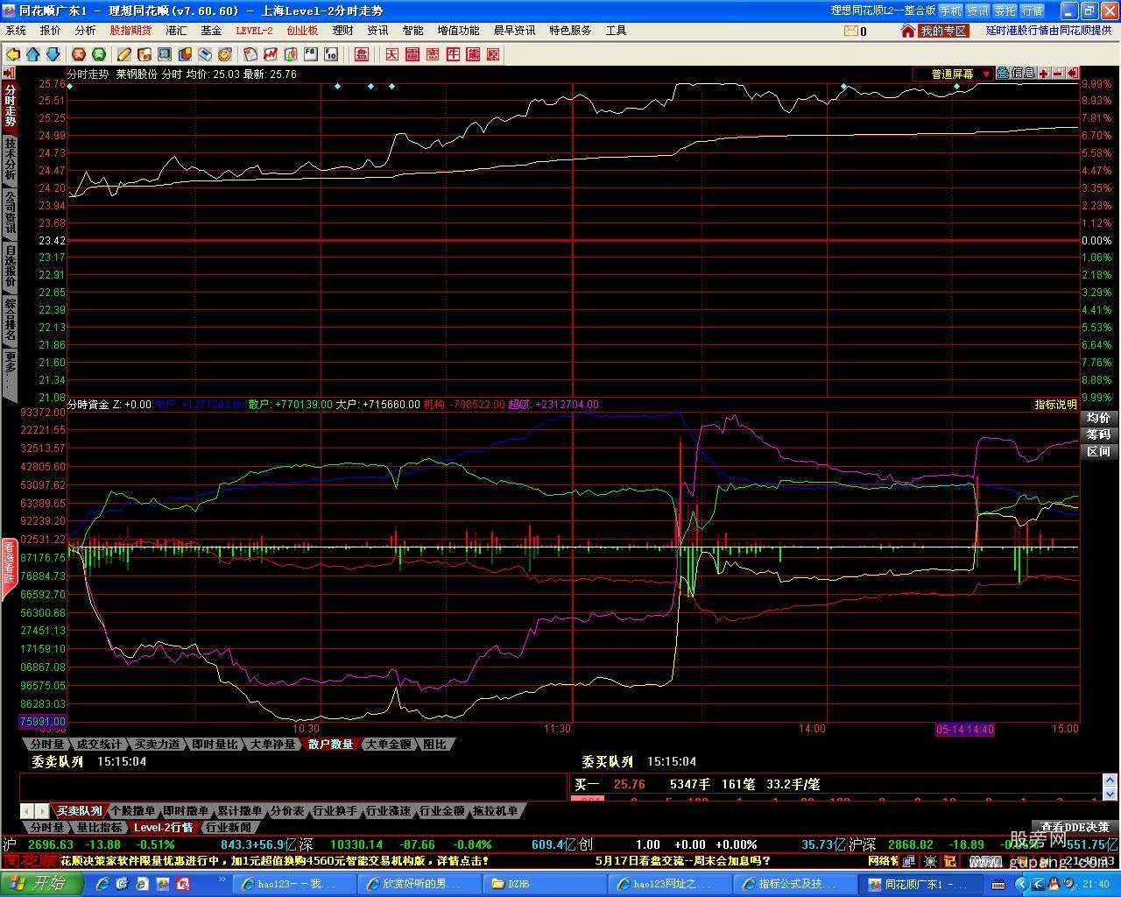The height and width of the screenshot is (897, 1121).
Task: Click the red 密 toolbar icon
Action: (x=433, y=54)
